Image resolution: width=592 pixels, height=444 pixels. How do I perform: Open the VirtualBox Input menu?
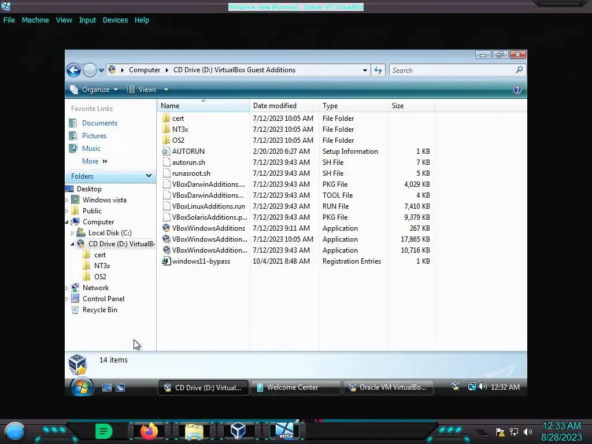(87, 20)
